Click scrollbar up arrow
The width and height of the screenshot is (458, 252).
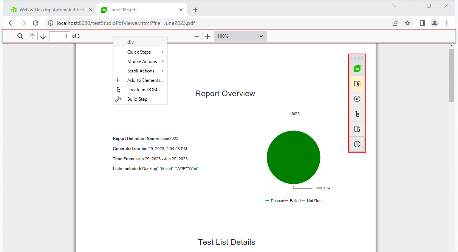click(452, 46)
